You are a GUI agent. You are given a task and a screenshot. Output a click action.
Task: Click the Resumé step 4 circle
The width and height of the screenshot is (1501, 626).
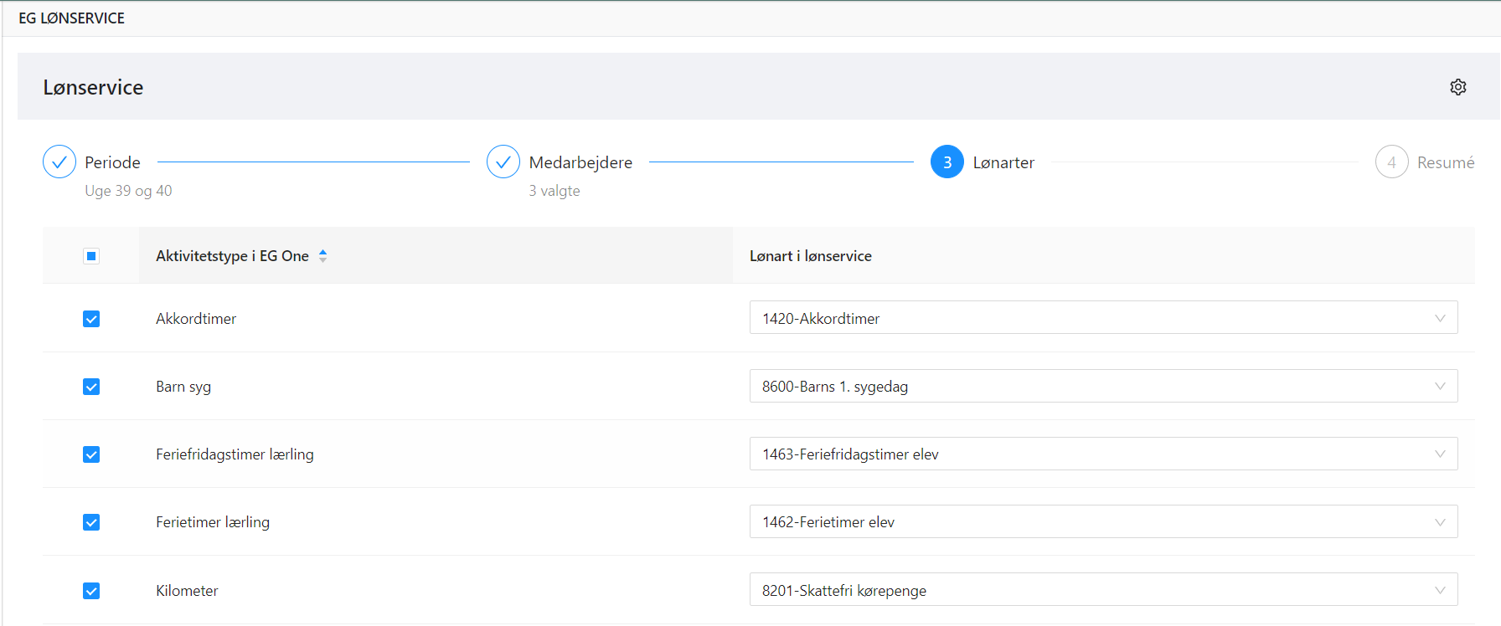[1391, 162]
